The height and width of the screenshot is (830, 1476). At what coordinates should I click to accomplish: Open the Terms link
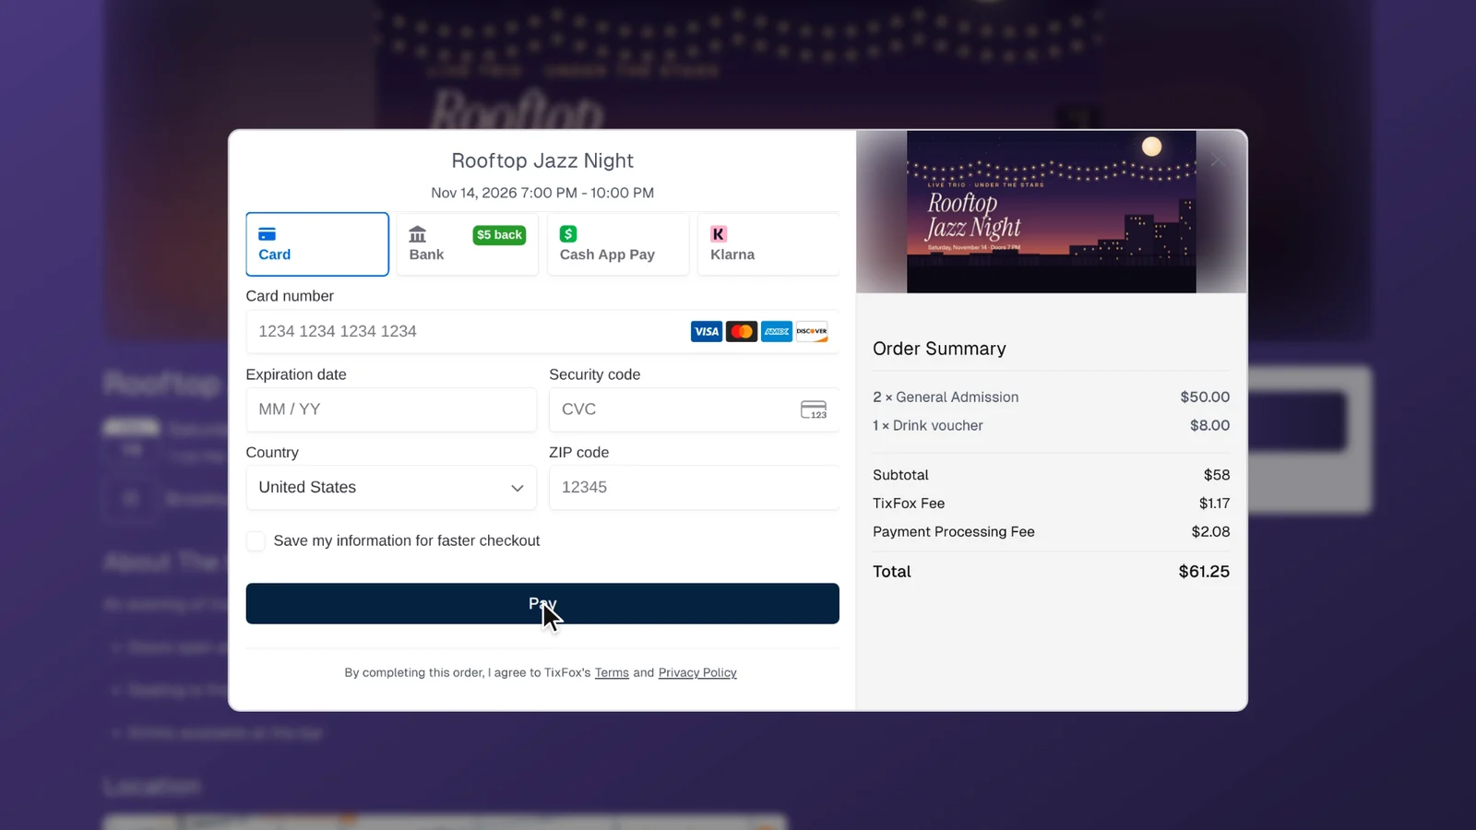tap(612, 673)
